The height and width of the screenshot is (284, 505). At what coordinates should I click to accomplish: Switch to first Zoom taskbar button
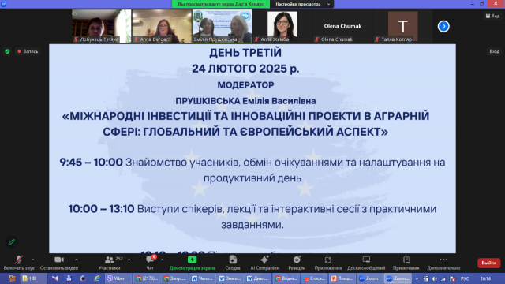(x=370, y=278)
